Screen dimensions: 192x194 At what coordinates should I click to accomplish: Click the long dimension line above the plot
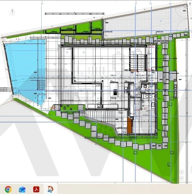(x=75, y=14)
